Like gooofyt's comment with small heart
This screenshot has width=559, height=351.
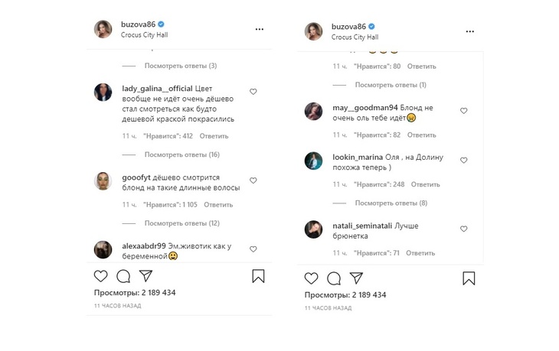pyautogui.click(x=253, y=181)
